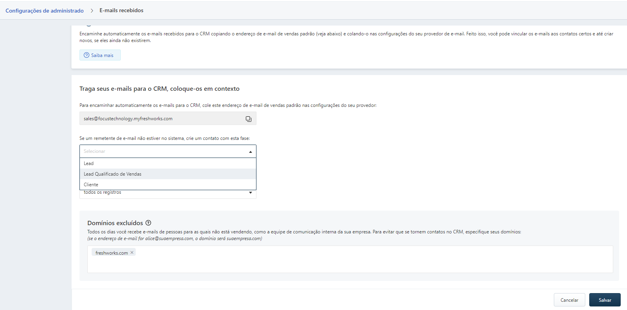Click the sales email address field
627x310 pixels.
[168, 118]
